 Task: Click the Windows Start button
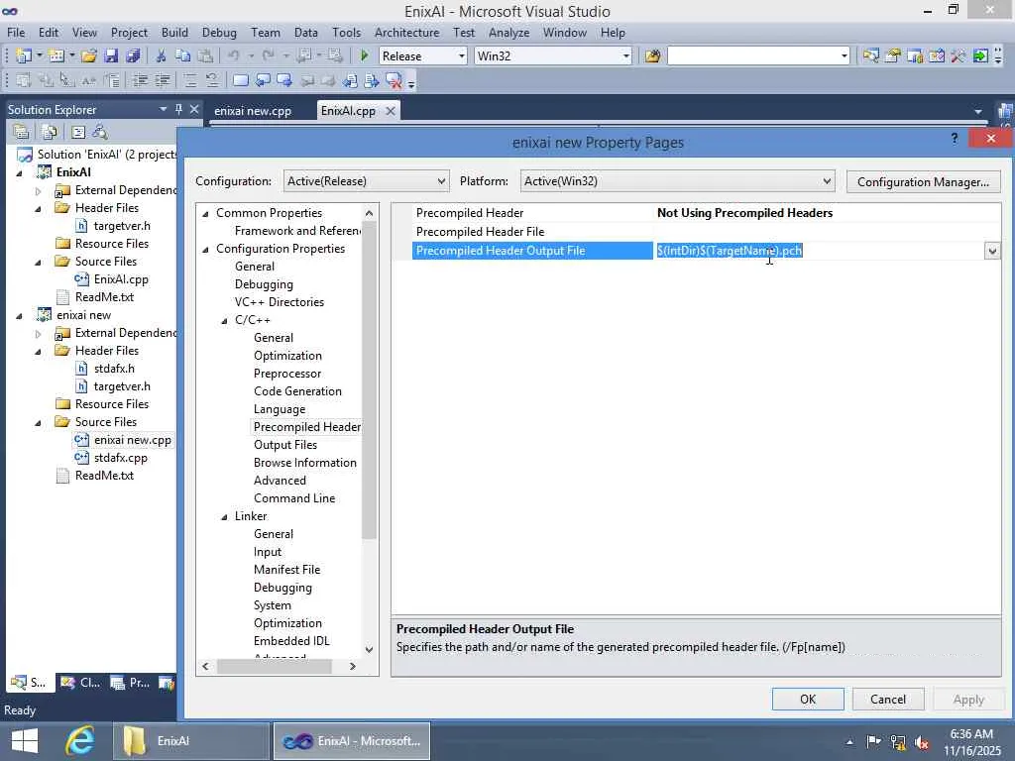click(25, 741)
